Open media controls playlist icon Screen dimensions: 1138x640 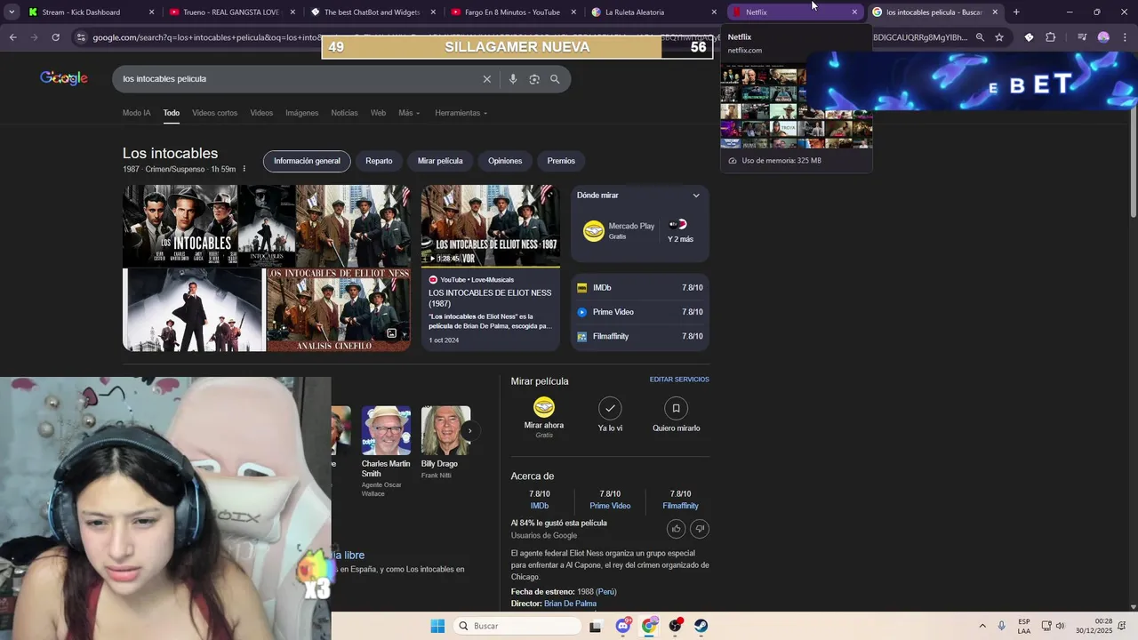pos(1082,37)
